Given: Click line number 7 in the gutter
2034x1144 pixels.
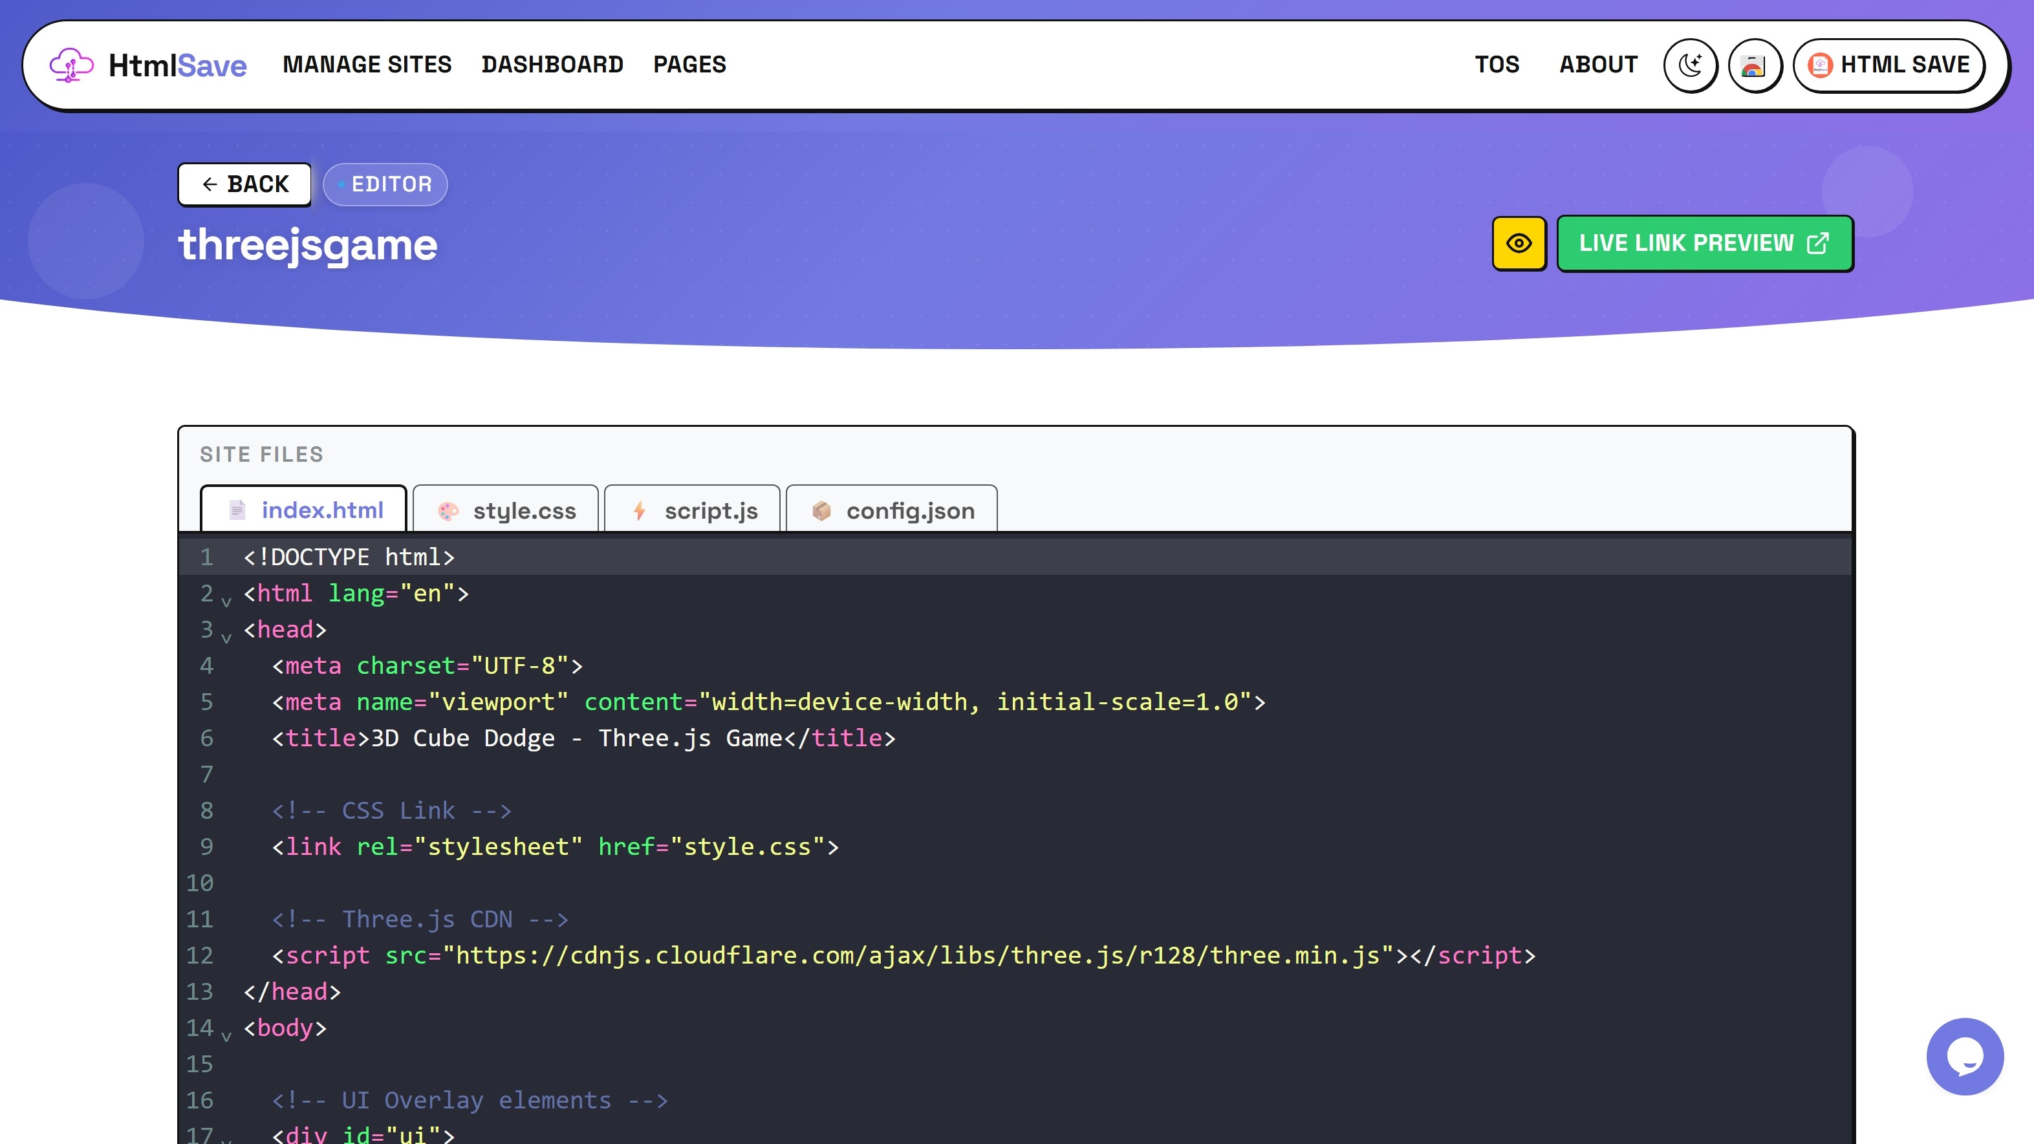Looking at the screenshot, I should (x=206, y=775).
